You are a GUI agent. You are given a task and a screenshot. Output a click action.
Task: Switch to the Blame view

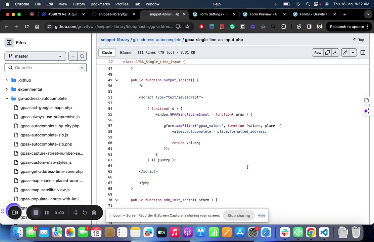(126, 52)
